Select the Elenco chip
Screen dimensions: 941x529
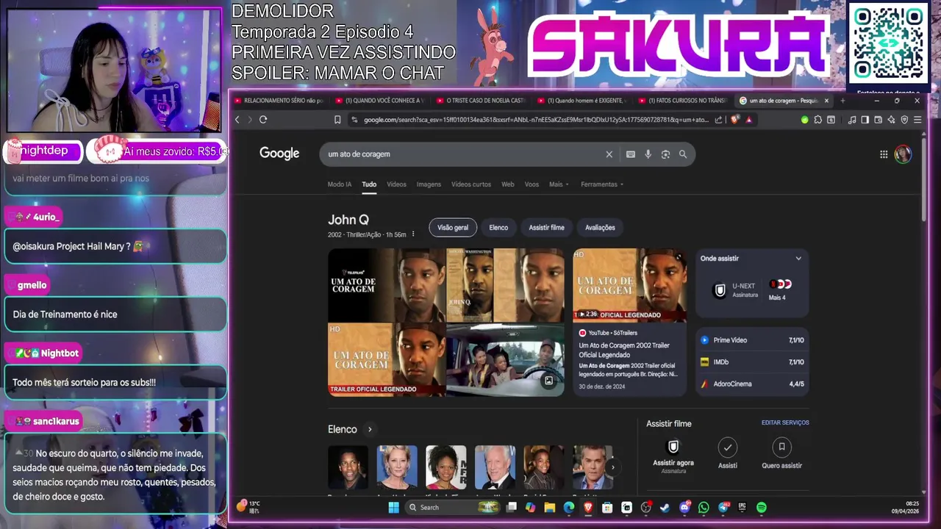click(498, 228)
